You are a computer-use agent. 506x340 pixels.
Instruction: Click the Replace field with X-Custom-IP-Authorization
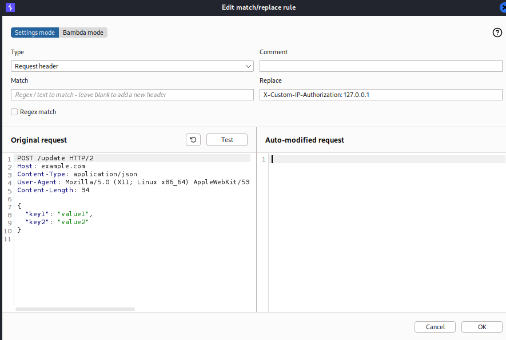pyautogui.click(x=381, y=95)
